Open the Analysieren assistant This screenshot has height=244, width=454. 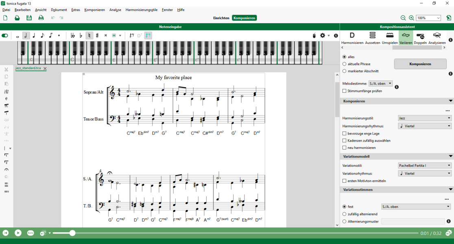437,38
